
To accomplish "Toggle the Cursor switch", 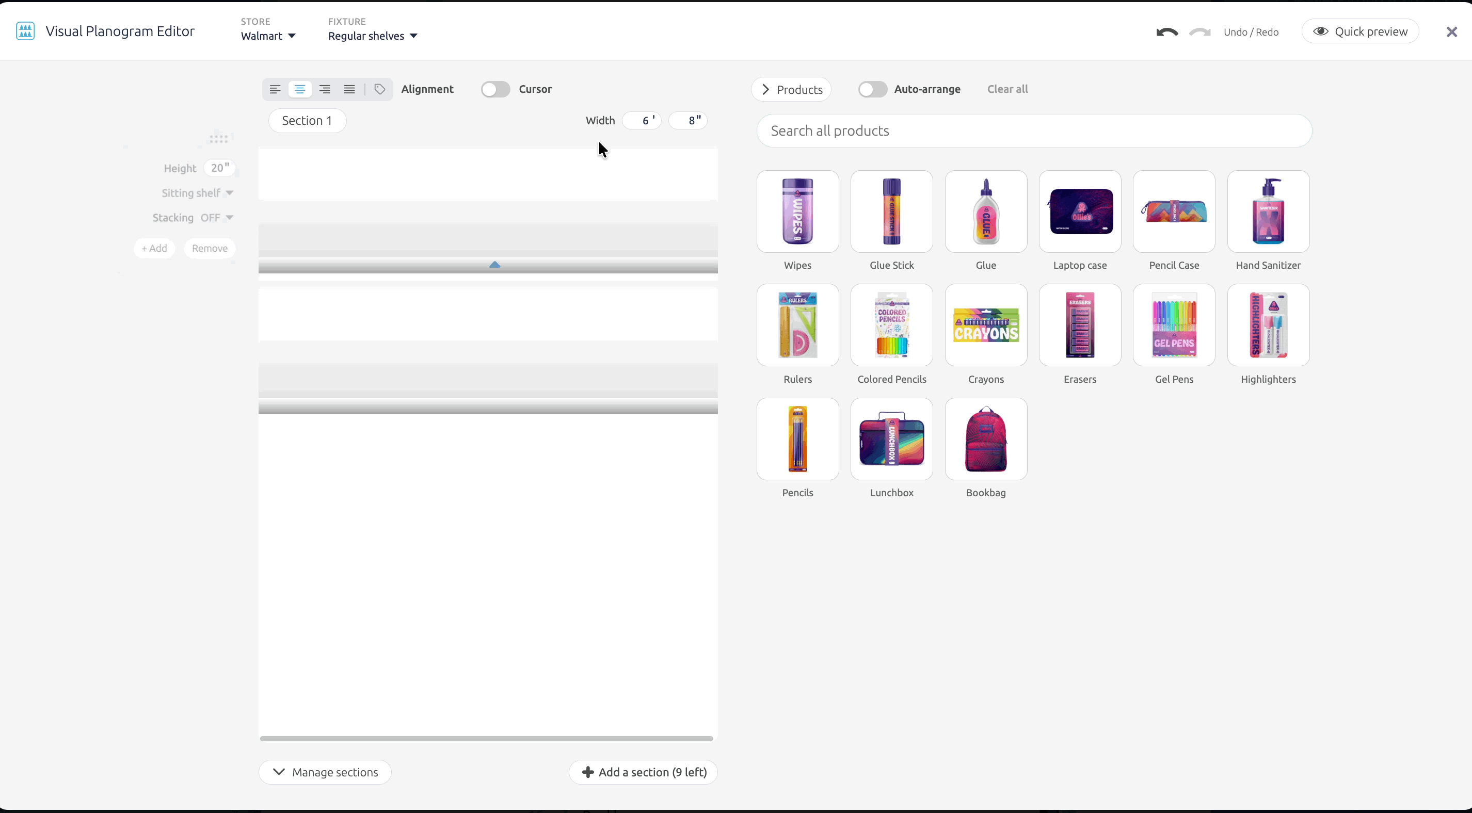I will pos(495,89).
